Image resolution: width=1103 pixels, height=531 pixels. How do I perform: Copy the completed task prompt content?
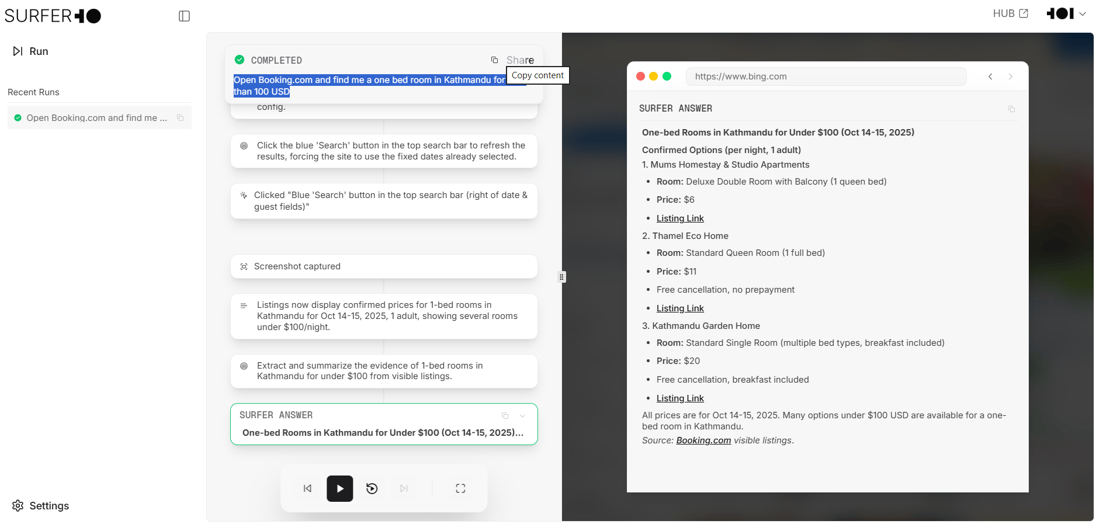point(494,60)
